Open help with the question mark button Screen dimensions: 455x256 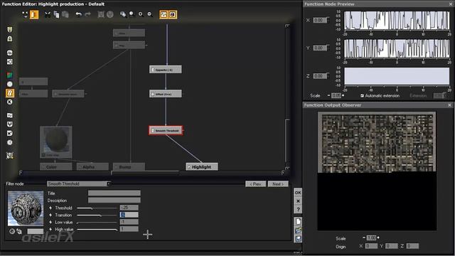[x=298, y=210]
